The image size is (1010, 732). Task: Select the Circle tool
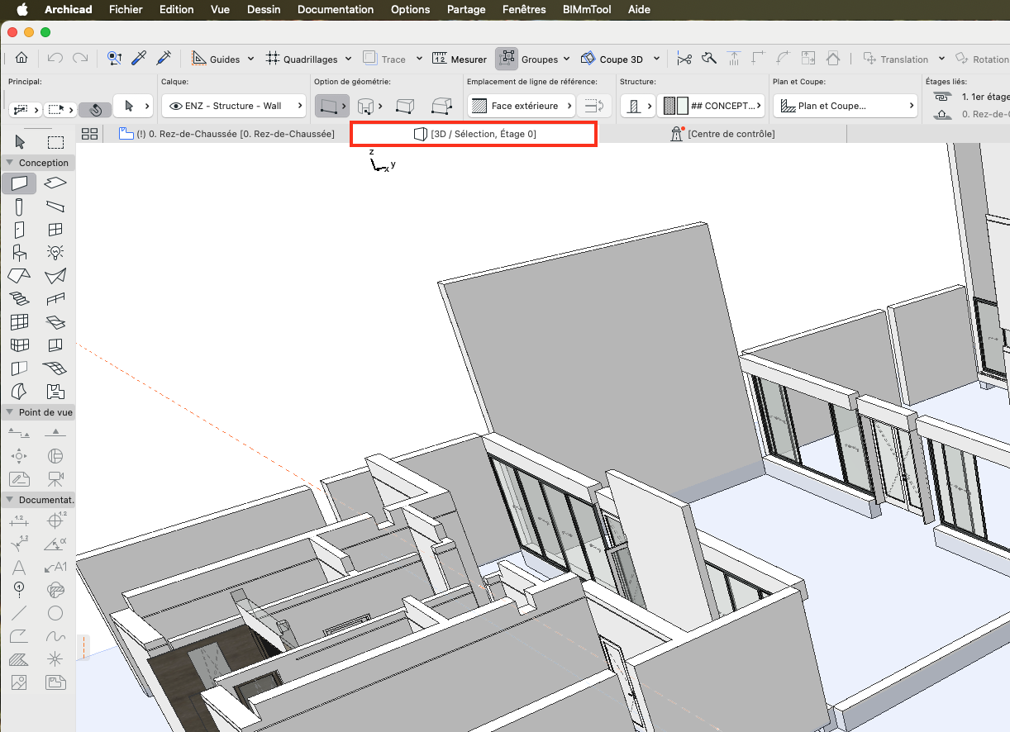point(55,613)
